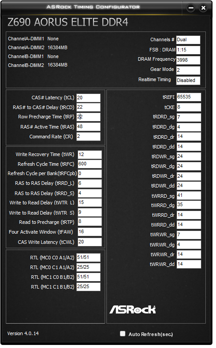Click the tRDWR_sg value field

189,156
